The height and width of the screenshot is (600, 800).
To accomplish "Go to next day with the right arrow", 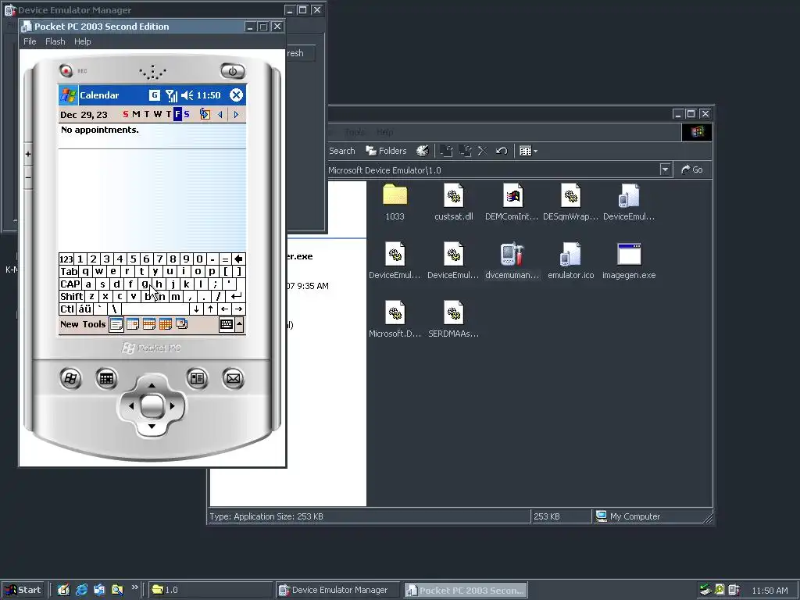I will 236,115.
